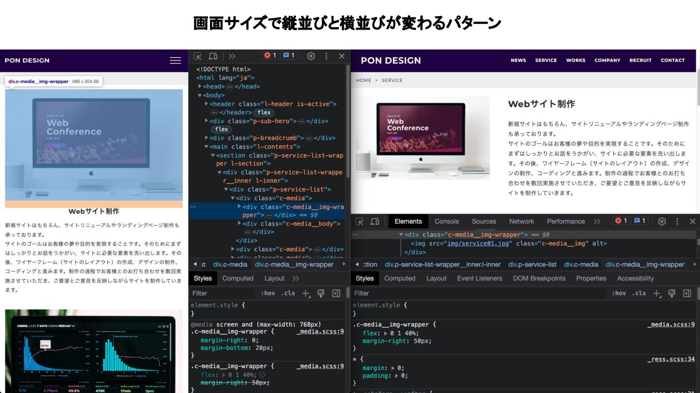Open settings gear in left DevTools

311,56
